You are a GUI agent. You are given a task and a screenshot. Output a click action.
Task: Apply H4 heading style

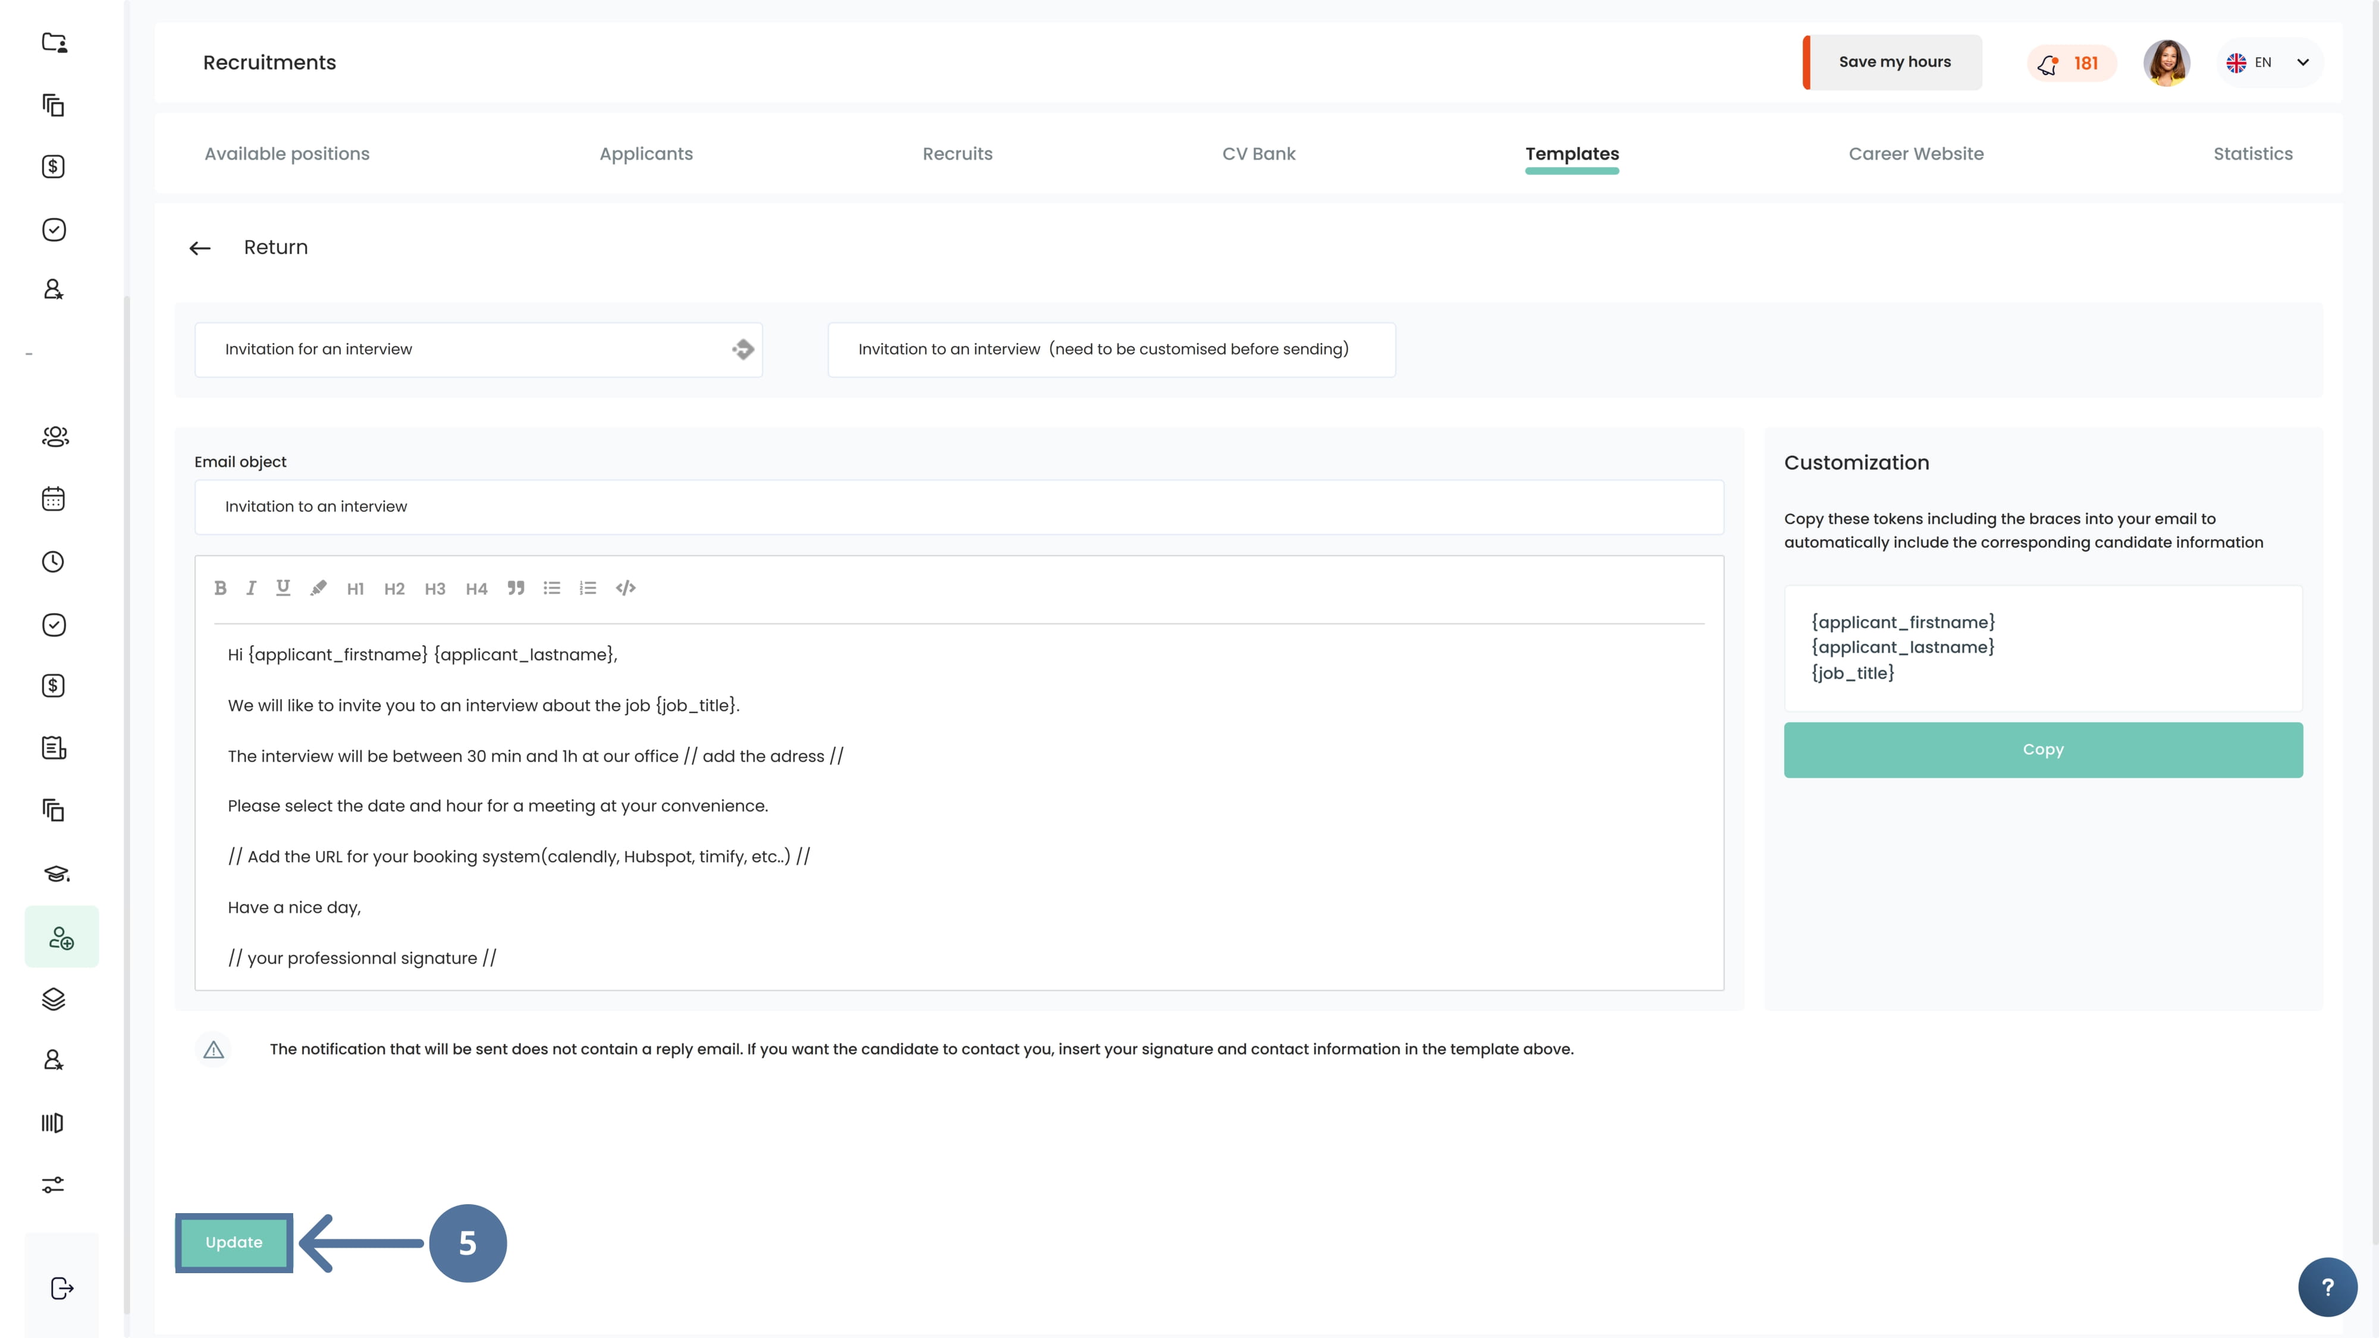(476, 589)
